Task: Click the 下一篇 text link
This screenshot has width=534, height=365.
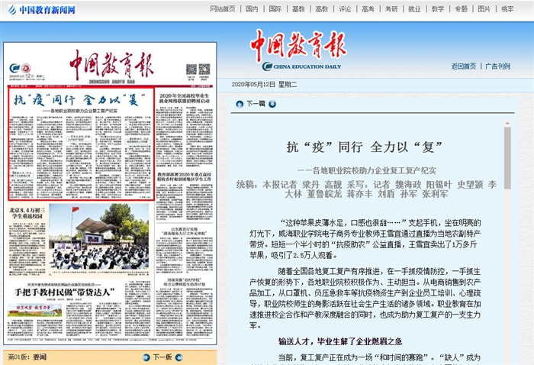Action: [256, 104]
